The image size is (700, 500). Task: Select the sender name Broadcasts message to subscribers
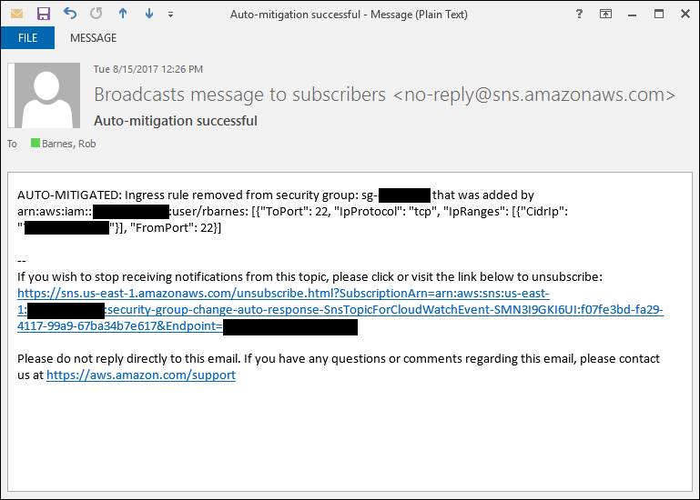239,95
